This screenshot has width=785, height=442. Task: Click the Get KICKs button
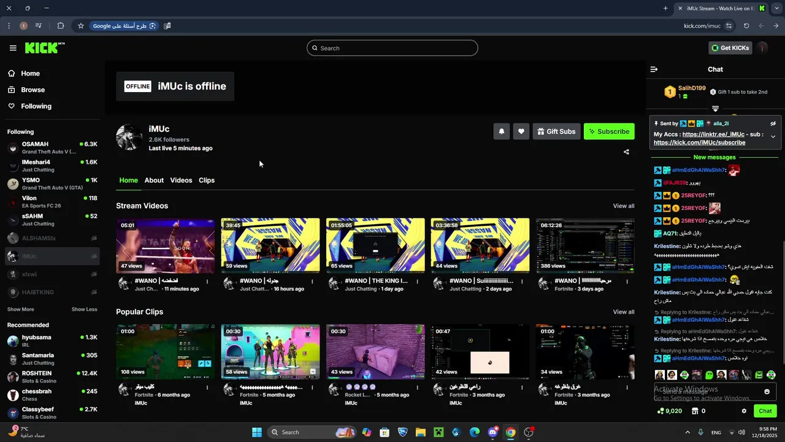click(x=730, y=48)
